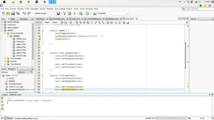Viewport: 214px width, 120px height.
Task: Switch to the conectionDB.java tab
Action: click(94, 19)
